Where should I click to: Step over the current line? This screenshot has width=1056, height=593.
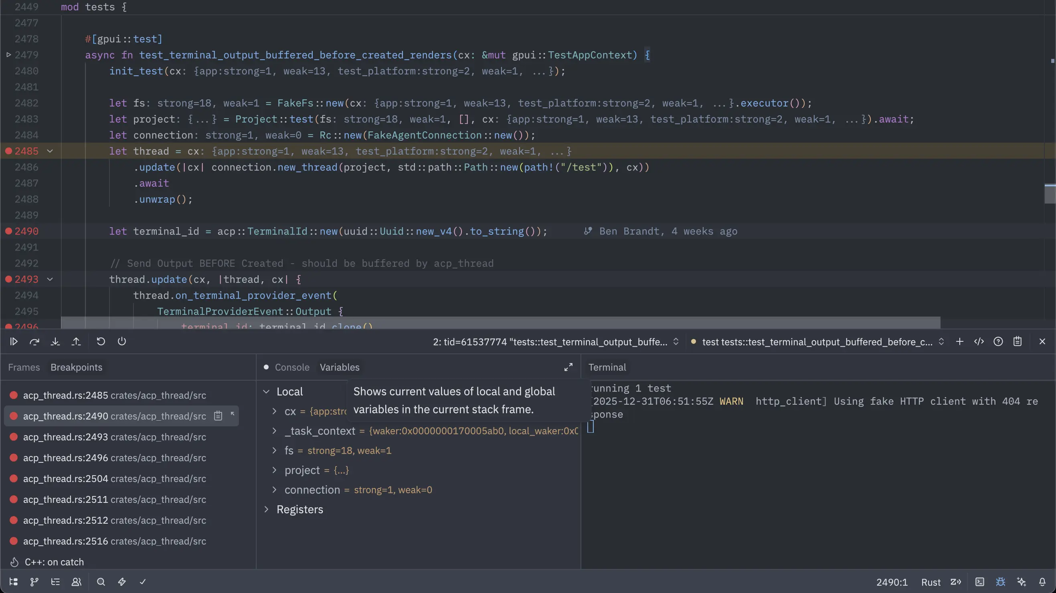pyautogui.click(x=35, y=341)
